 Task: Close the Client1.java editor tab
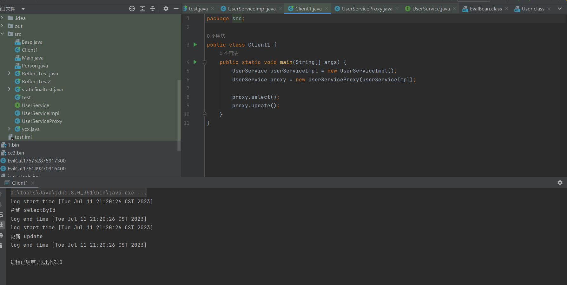[x=326, y=9]
